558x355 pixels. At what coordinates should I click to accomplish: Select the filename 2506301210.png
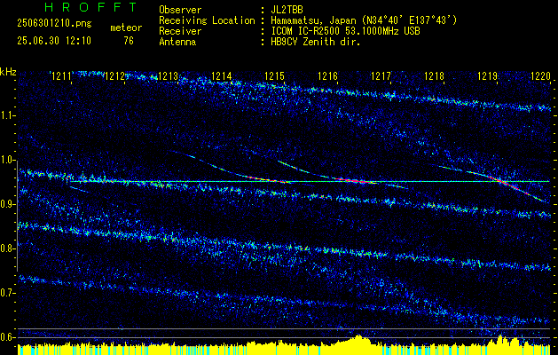click(54, 24)
